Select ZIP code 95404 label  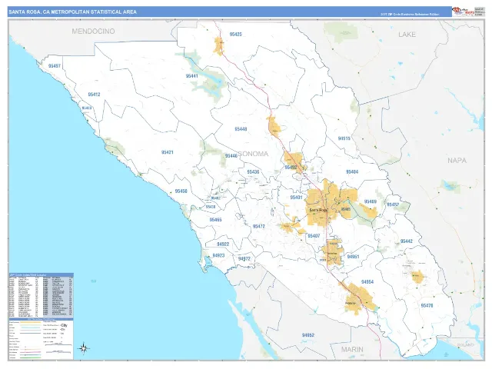point(352,171)
